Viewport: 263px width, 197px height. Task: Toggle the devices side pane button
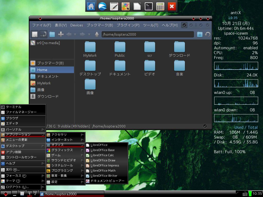[35, 34]
